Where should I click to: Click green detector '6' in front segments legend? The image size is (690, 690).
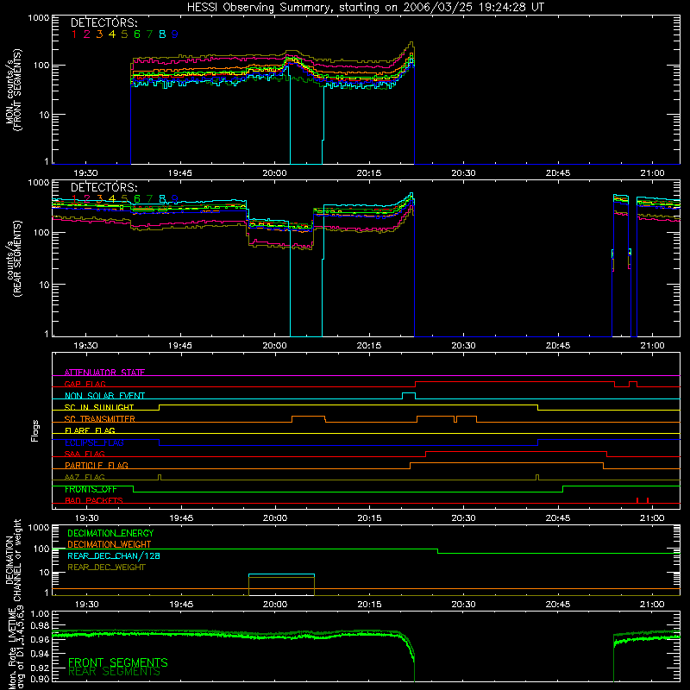[137, 34]
